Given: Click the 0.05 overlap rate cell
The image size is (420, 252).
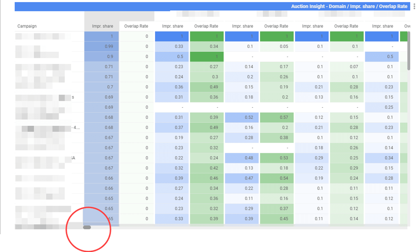Looking at the screenshot, I should pyautogui.click(x=276, y=46).
